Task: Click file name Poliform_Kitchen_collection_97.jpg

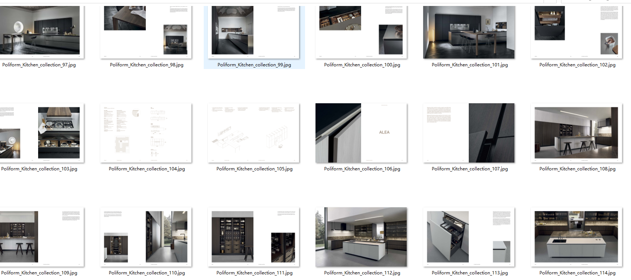Action: pos(39,65)
